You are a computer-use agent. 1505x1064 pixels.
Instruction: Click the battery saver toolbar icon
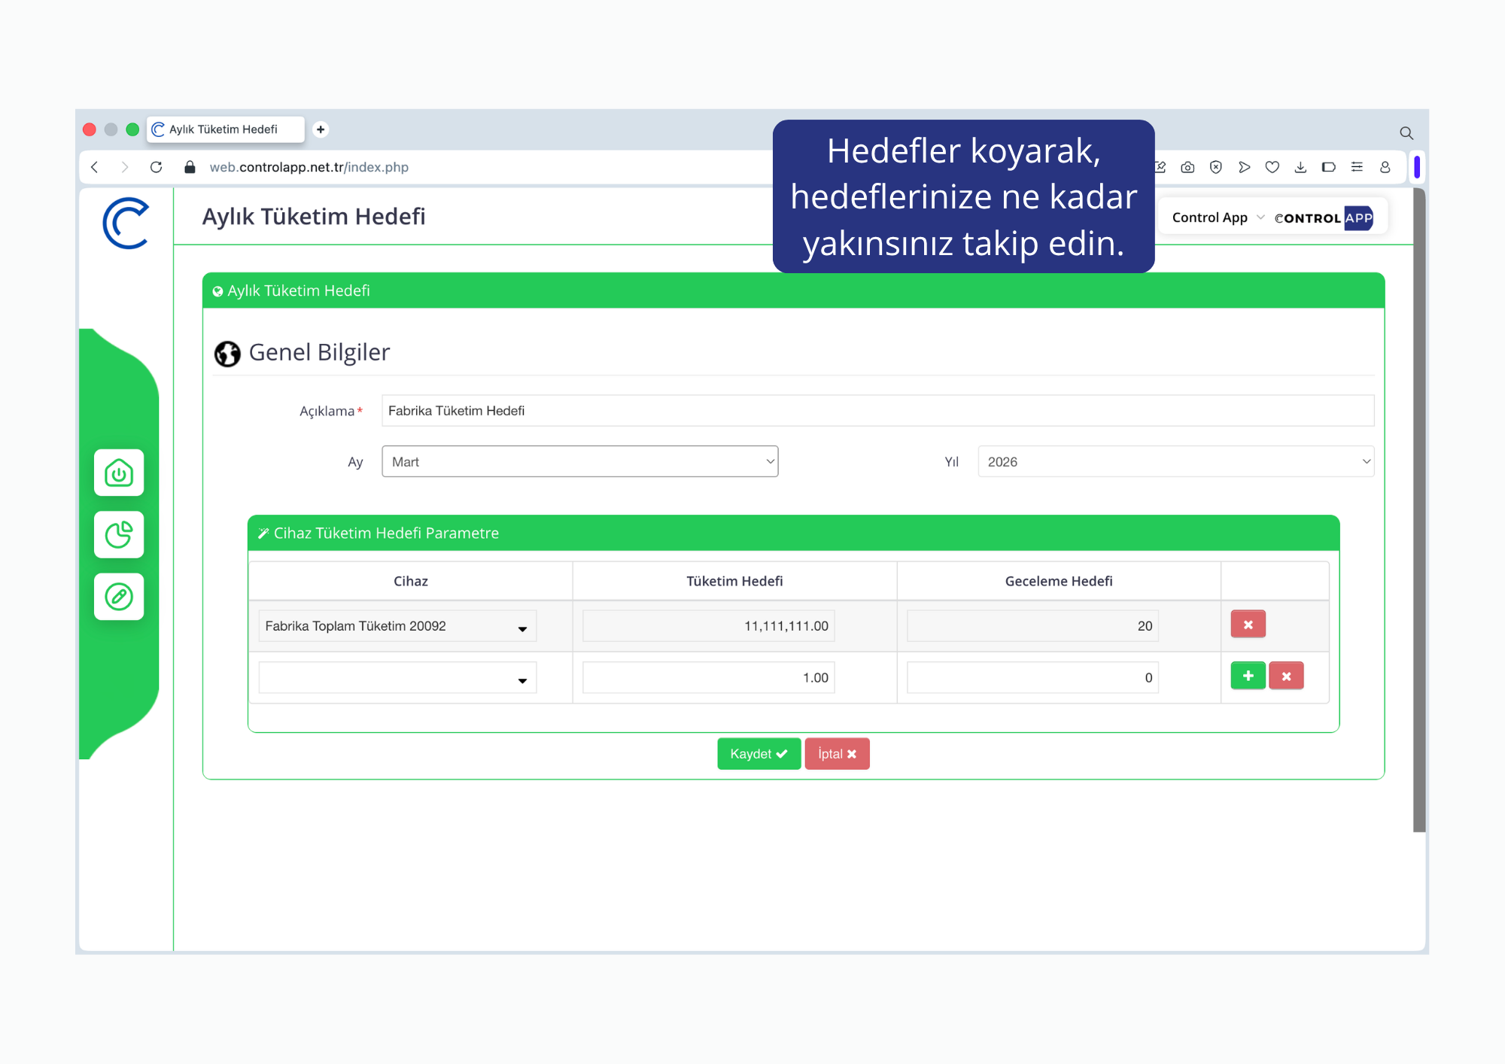click(1329, 167)
